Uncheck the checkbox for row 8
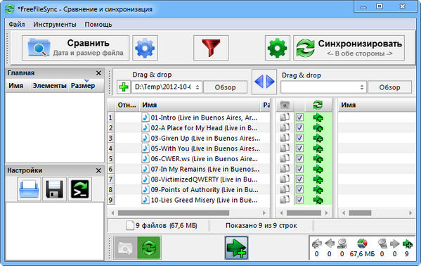Viewport: 421px width, 266px height. click(299, 189)
